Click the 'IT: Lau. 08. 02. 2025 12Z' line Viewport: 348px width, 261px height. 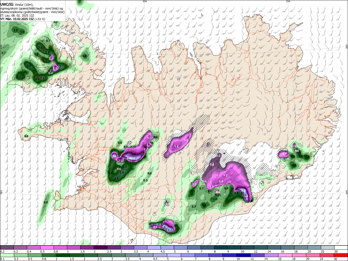point(17,15)
